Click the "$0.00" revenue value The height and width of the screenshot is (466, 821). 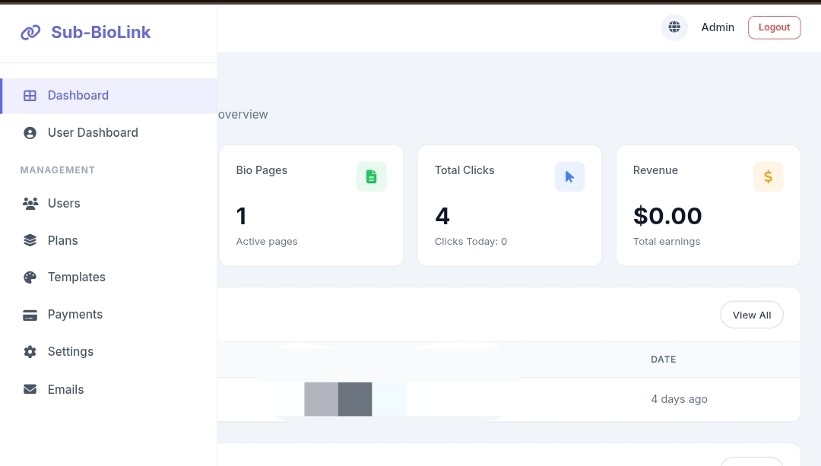point(667,216)
